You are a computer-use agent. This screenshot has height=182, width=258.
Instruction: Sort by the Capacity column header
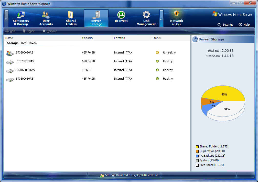(96, 38)
